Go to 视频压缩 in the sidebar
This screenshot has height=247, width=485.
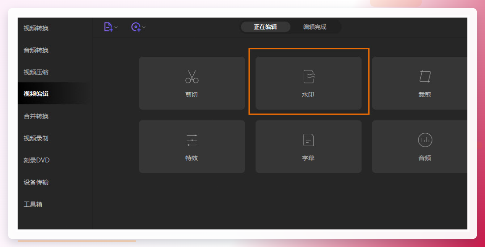36,72
